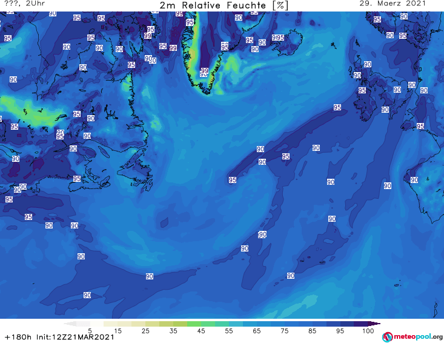Screen dimensions: 444x343
Task: Click the map title "2m Relative Feuchte [%]"
Action: click(224, 5)
